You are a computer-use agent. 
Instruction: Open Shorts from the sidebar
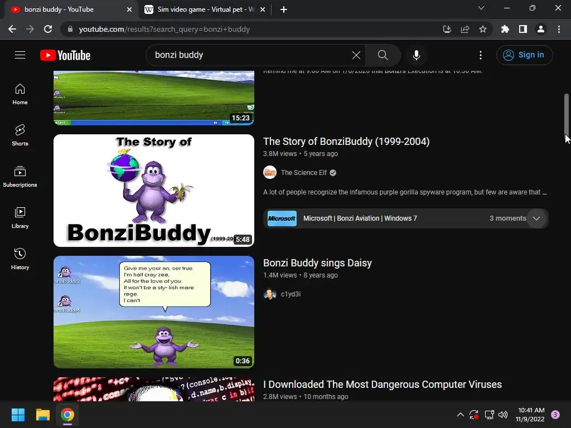click(x=20, y=135)
